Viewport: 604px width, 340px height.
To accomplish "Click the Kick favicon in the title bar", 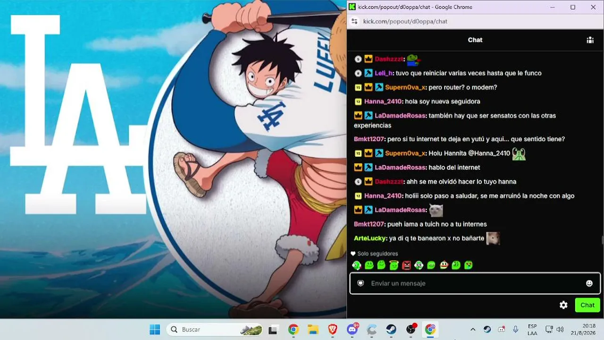I will tap(352, 7).
